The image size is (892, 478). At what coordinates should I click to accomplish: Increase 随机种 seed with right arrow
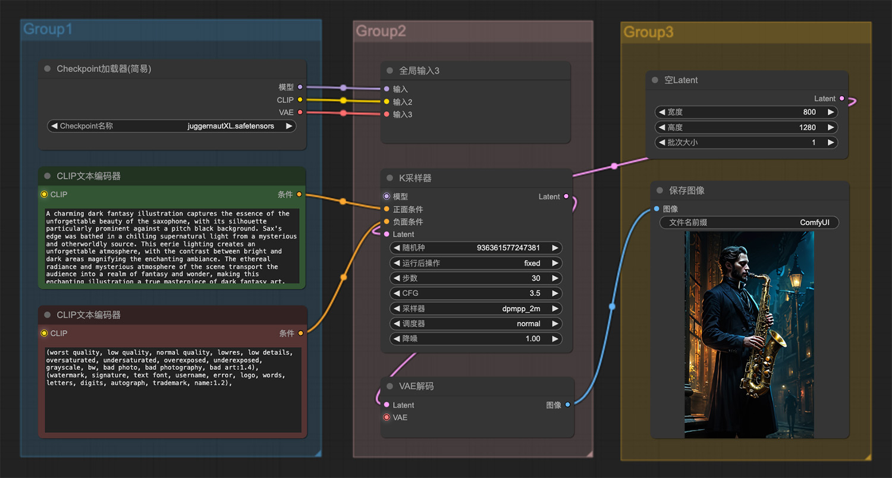coord(555,248)
